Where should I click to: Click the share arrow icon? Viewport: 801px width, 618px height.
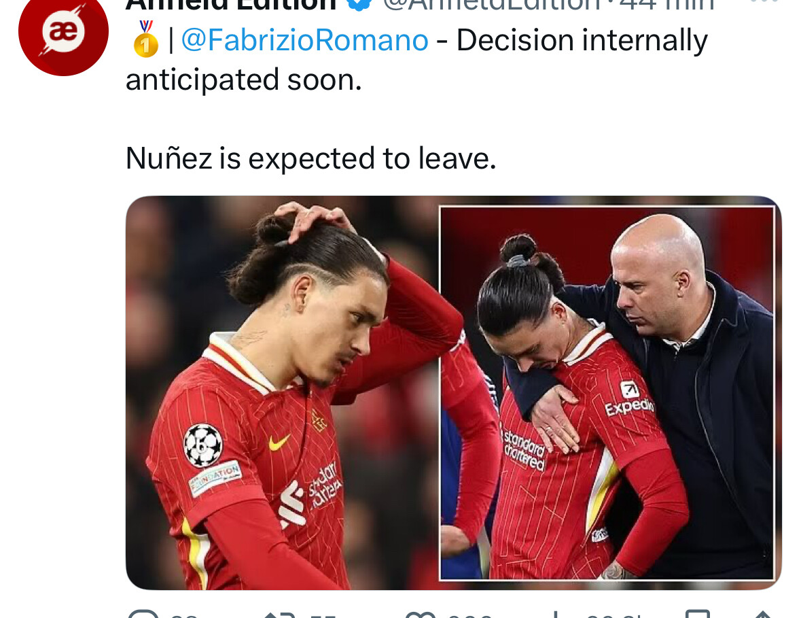pyautogui.click(x=762, y=615)
